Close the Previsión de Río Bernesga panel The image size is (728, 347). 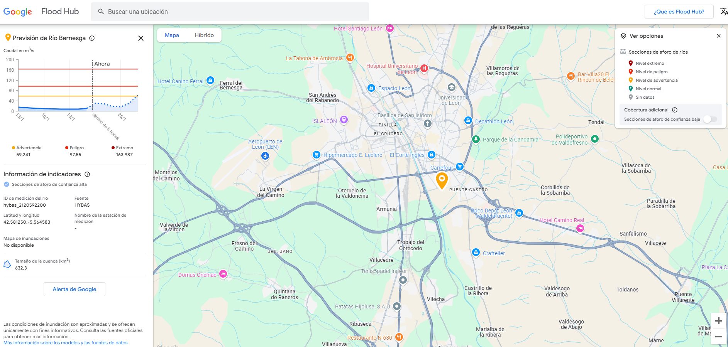[141, 38]
